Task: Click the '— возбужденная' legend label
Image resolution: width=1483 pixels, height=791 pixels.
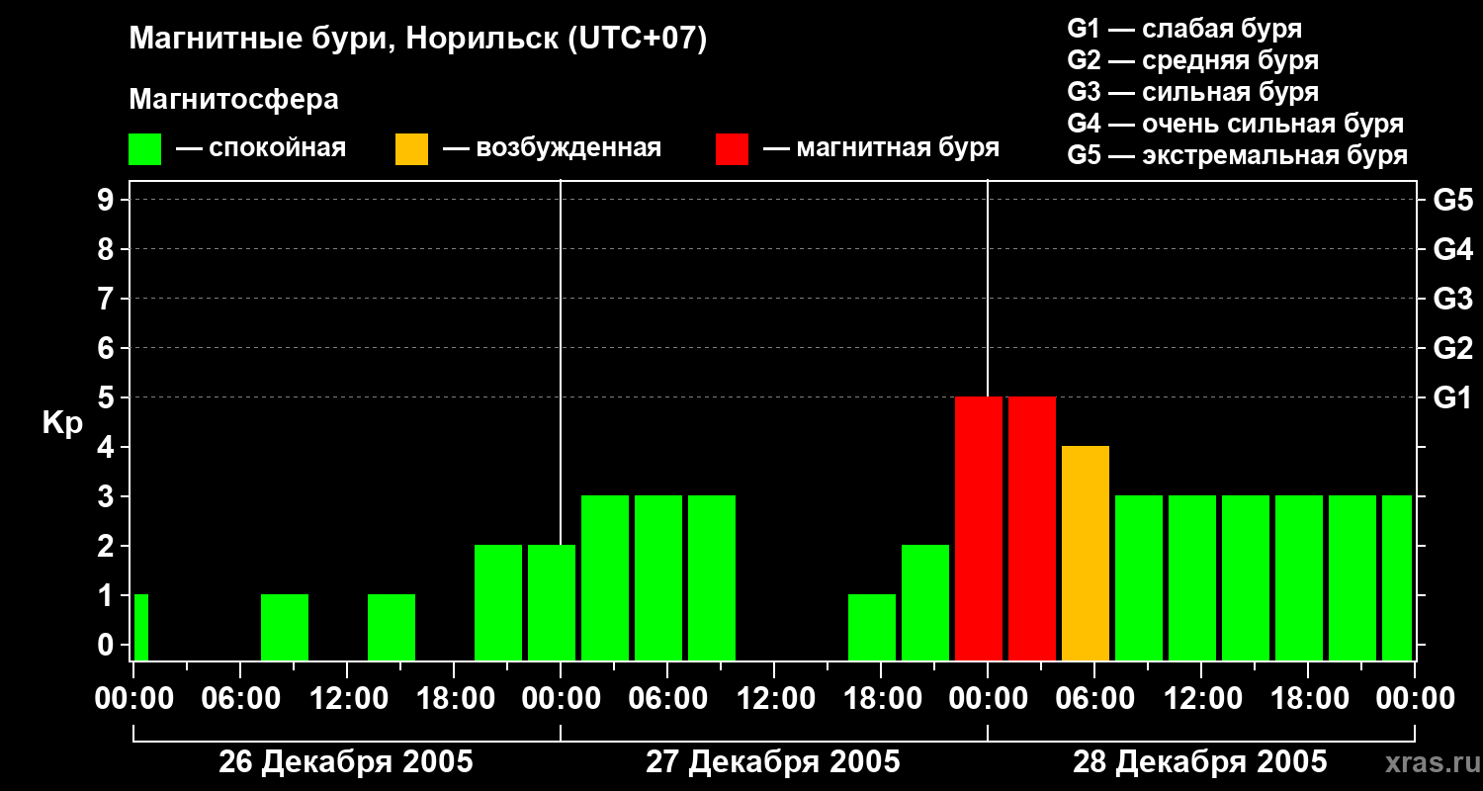Action: point(553,148)
